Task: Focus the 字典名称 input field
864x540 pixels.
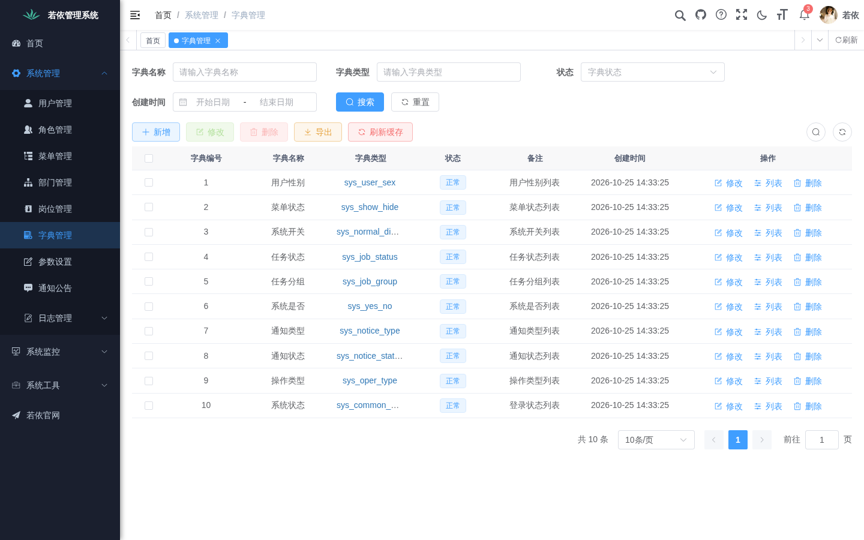Action: (245, 72)
